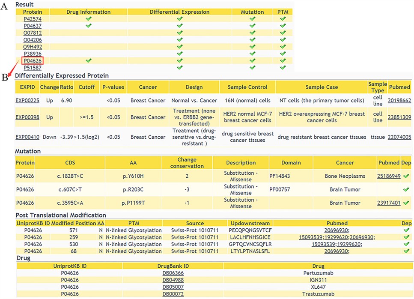The width and height of the screenshot is (414, 299).
Task: Click the DrugBank ID column header
Action: point(173,266)
